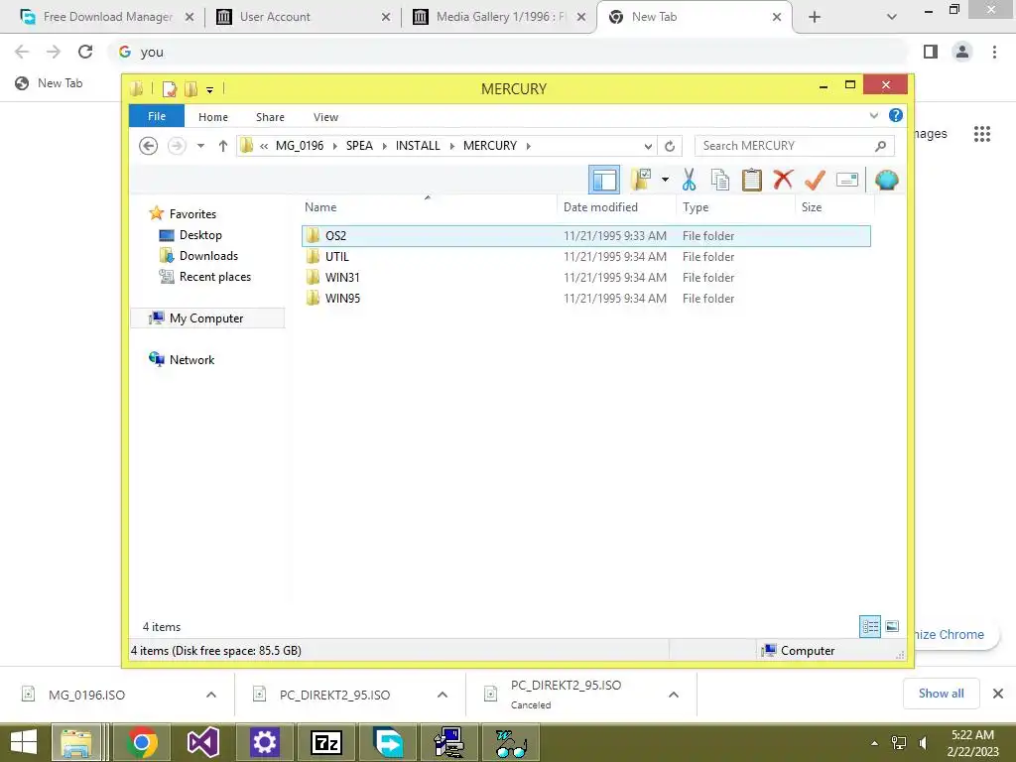Switch to details view icon
The image size is (1016, 762).
(869, 627)
